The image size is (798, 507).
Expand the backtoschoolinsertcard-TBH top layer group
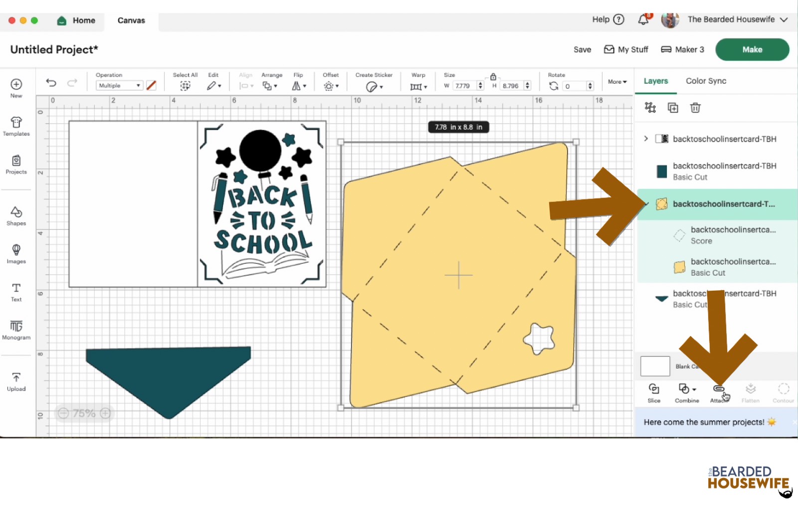point(646,139)
